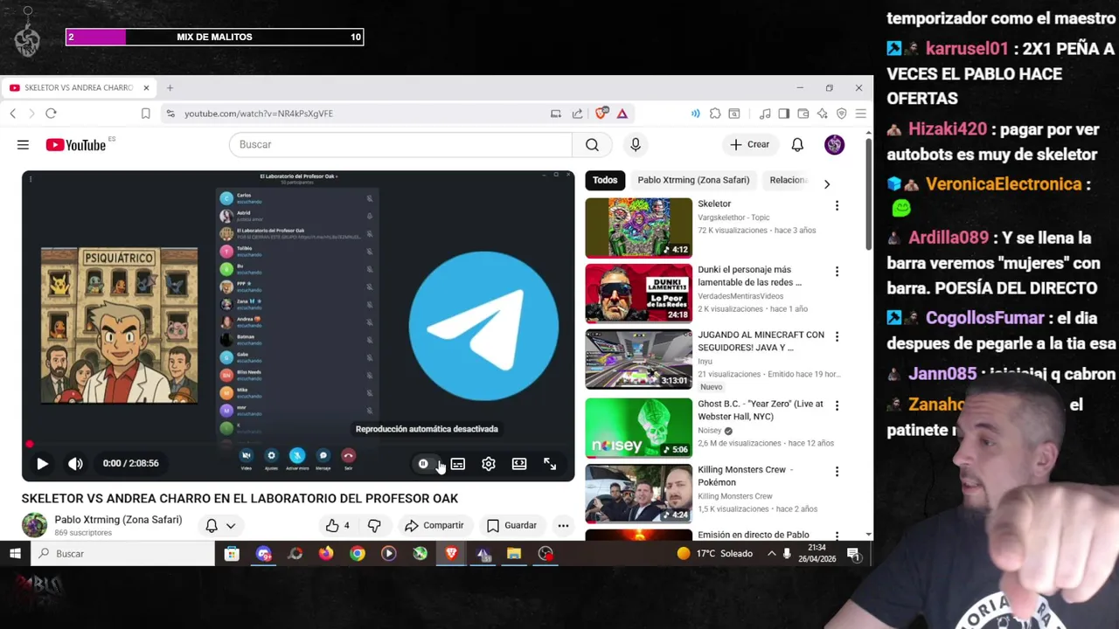This screenshot has width=1119, height=629.
Task: Select the Relacionados filter chip
Action: tap(789, 180)
